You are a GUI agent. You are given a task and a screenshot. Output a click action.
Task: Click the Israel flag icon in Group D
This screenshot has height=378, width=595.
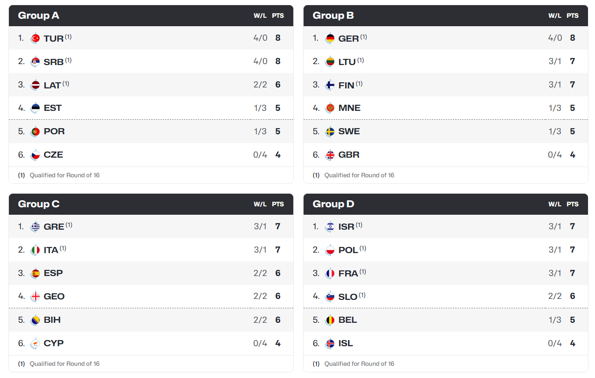[330, 227]
